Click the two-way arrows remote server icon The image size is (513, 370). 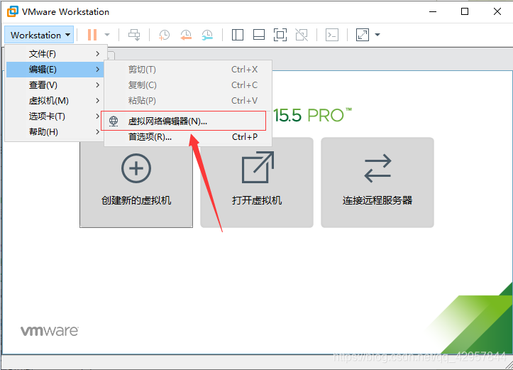tap(377, 168)
